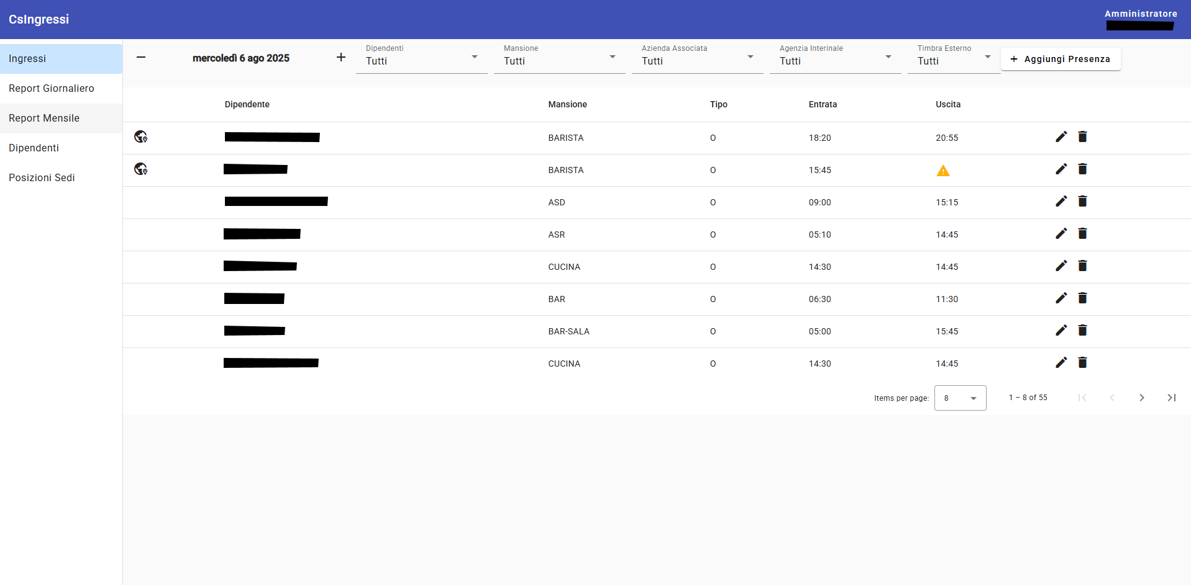Change items per page selector
This screenshot has width=1191, height=585.
961,398
